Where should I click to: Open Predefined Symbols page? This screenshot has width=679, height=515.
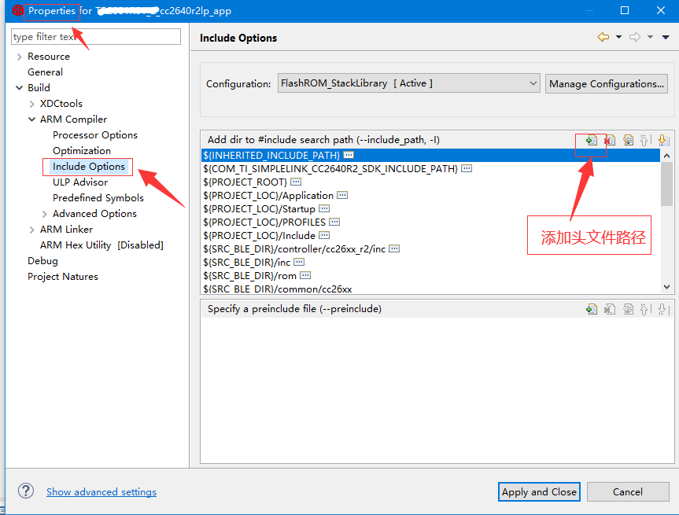coord(98,198)
